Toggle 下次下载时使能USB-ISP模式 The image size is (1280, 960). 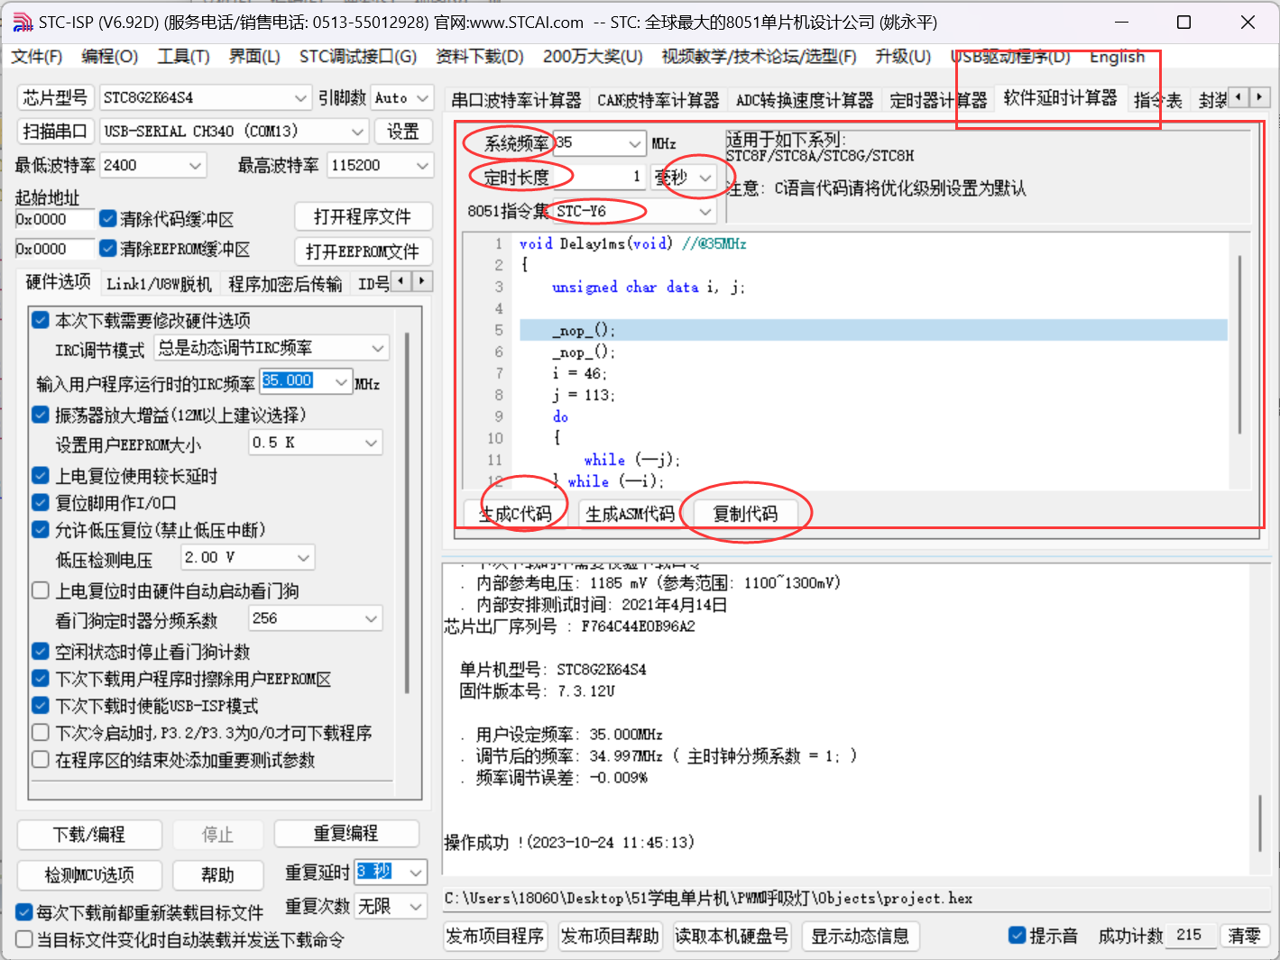[41, 705]
